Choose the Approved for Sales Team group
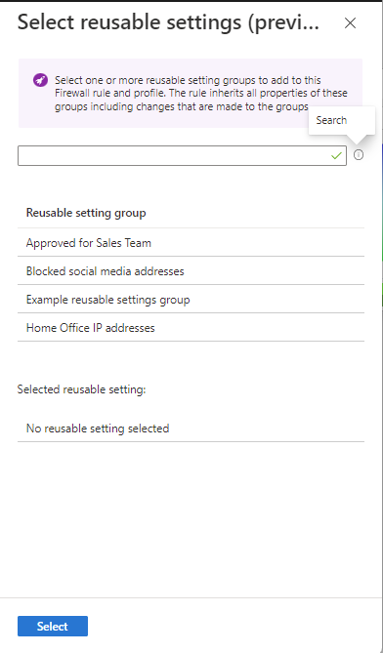The height and width of the screenshot is (653, 383). coord(191,243)
